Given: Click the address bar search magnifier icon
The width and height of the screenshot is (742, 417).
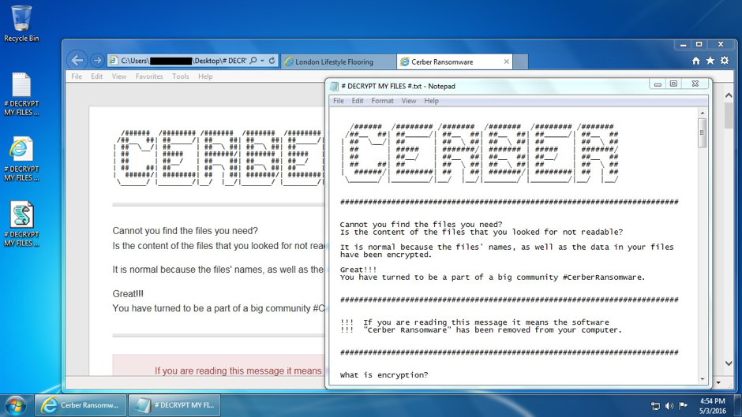Looking at the screenshot, I should (253, 61).
